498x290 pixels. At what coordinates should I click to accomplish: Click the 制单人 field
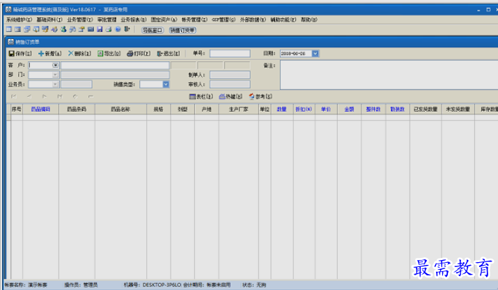point(230,75)
